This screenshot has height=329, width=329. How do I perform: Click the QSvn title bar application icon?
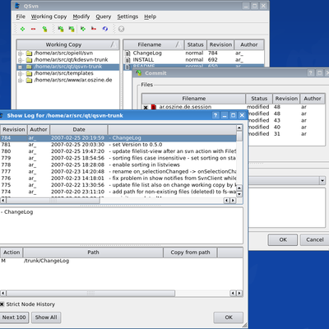pyautogui.click(x=17, y=6)
